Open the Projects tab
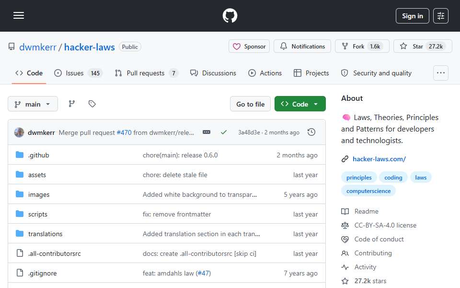 [311, 73]
